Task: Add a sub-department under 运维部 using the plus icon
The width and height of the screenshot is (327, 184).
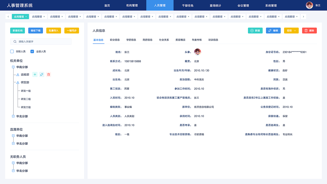Action: pyautogui.click(x=35, y=74)
